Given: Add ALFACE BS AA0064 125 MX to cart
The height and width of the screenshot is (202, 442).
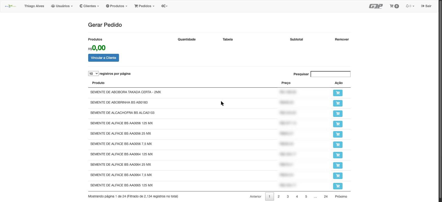Looking at the screenshot, I should click(x=338, y=155).
